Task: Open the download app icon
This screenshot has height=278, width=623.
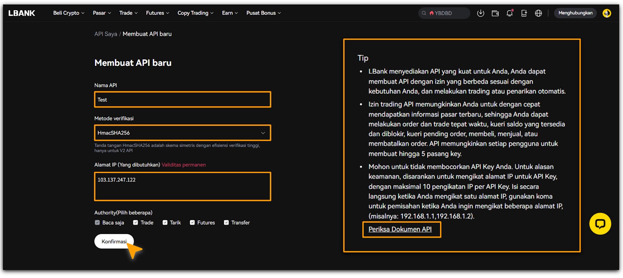Action: pos(480,13)
